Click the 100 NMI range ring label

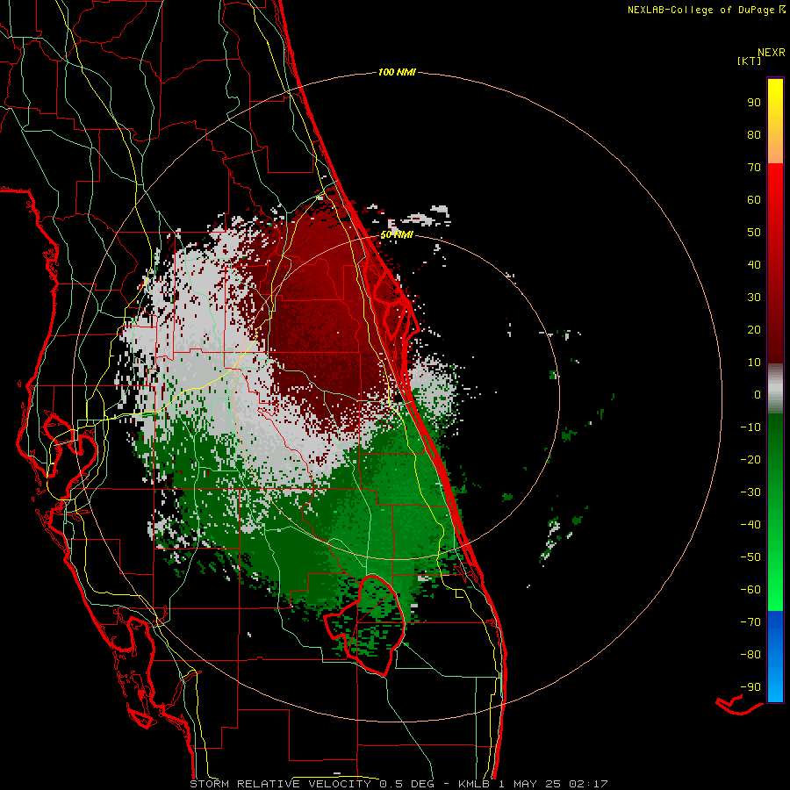397,72
